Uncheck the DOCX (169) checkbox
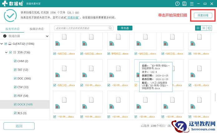217x133 pixels. click(15, 105)
